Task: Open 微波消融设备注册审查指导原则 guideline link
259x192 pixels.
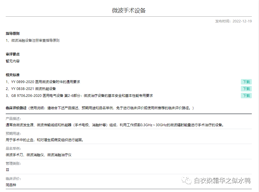Action: click(x=35, y=41)
